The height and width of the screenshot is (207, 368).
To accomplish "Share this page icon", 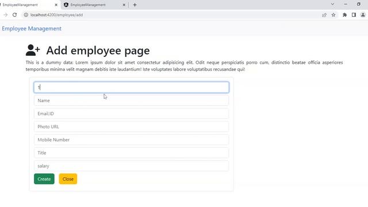I will coord(324,15).
